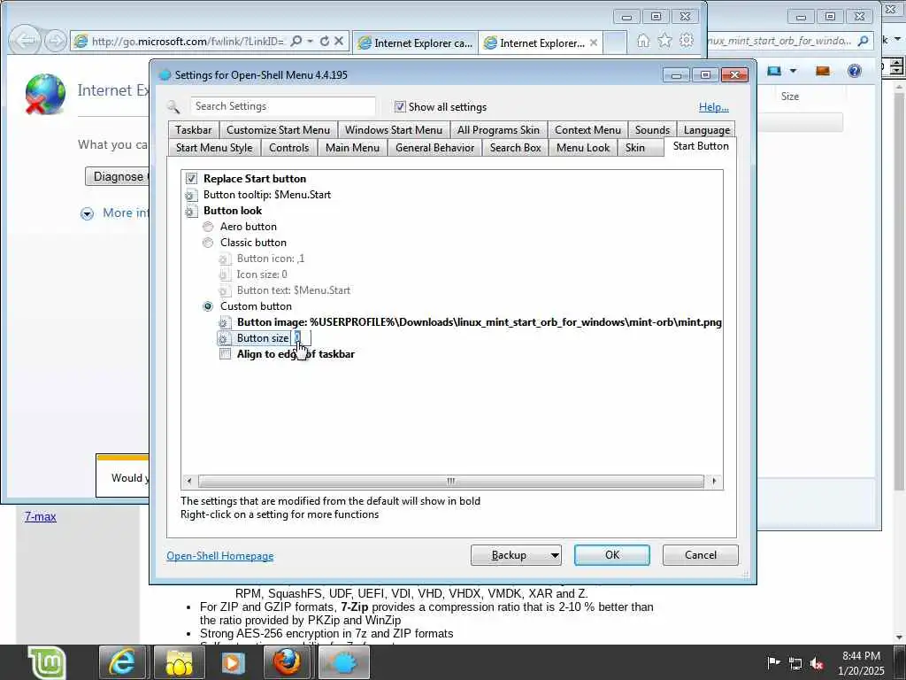This screenshot has height=680, width=906.
Task: Click the gear icon beside Button size
Action: 224,339
